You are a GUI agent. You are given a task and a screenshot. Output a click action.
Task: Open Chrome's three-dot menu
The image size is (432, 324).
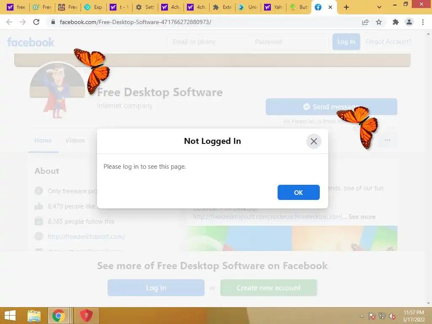(x=423, y=22)
